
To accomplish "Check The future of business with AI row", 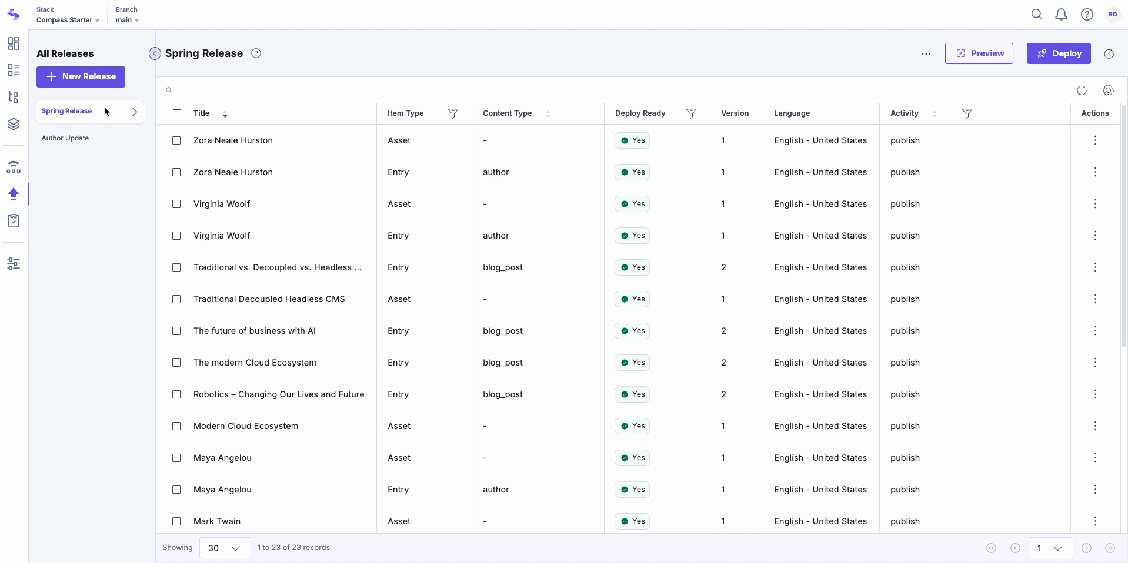I will click(176, 331).
